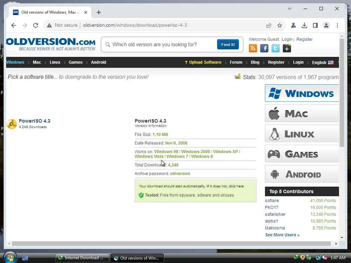The height and width of the screenshot is (263, 351).
Task: Click the stats bar chart icon
Action: tap(238, 76)
